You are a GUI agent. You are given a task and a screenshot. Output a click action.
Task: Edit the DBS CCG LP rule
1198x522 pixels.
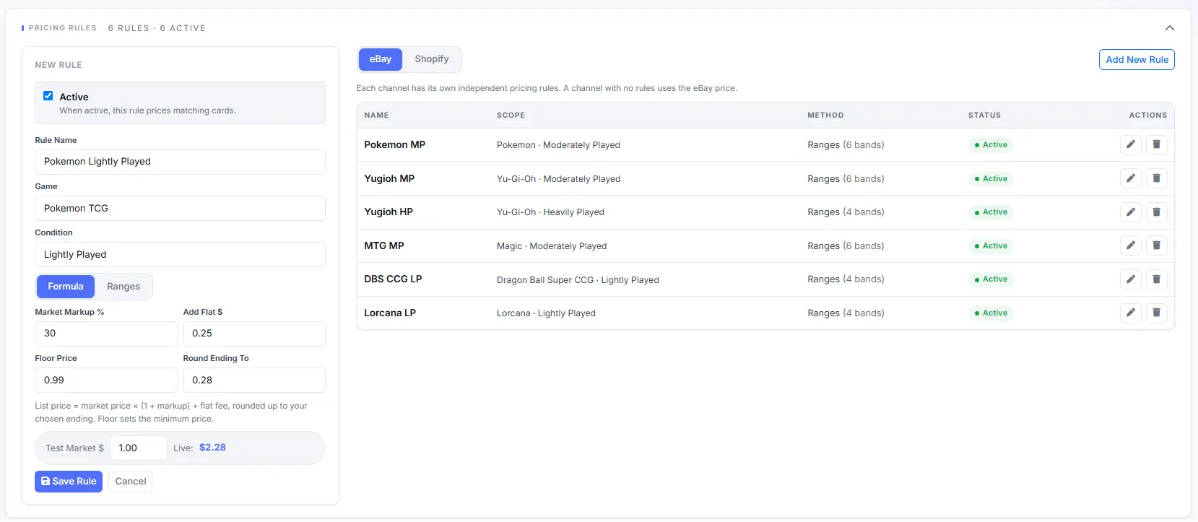(x=1131, y=279)
